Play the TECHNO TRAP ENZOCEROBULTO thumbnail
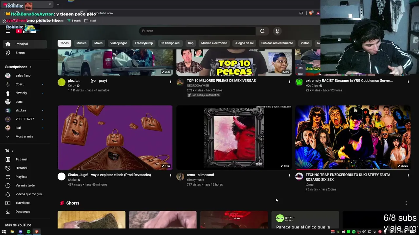 click(353, 137)
